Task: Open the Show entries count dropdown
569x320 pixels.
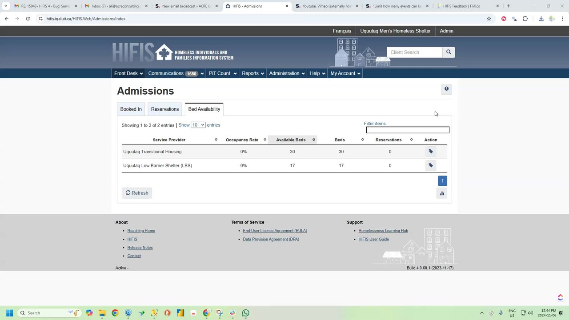Action: [x=198, y=125]
